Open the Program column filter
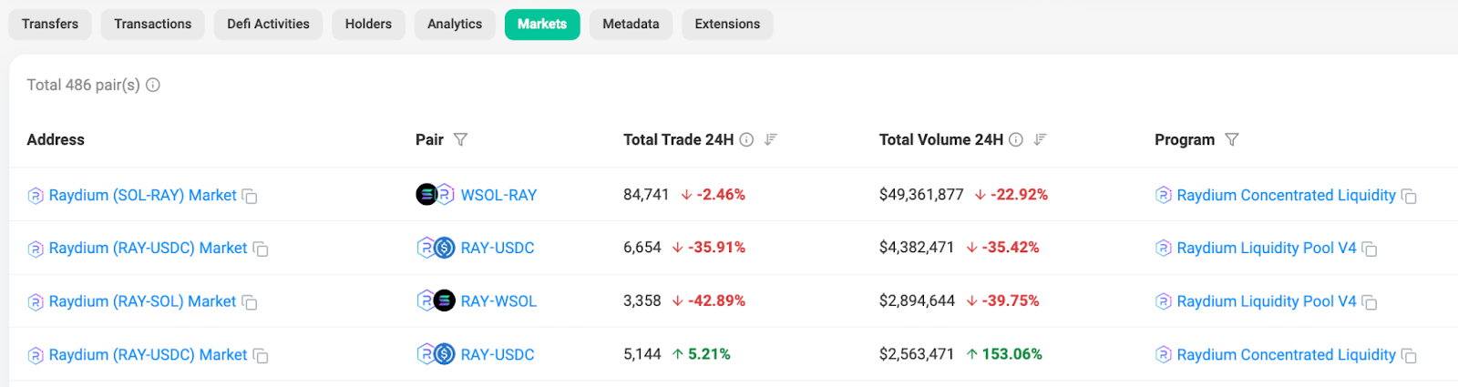This screenshot has height=387, width=1458. coord(1232,139)
